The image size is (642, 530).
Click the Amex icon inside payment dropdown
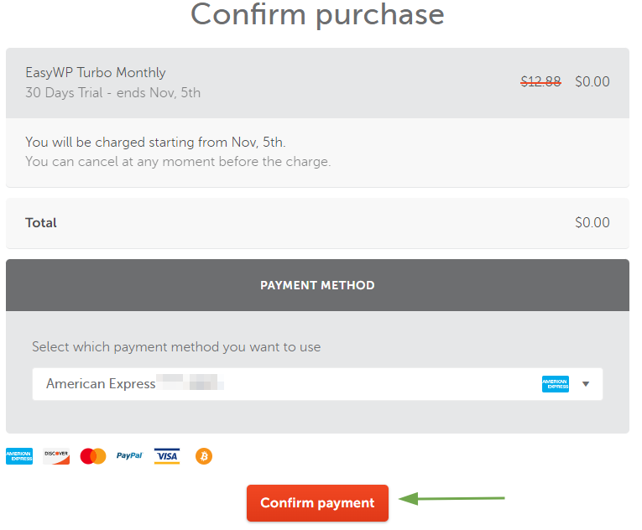point(556,384)
